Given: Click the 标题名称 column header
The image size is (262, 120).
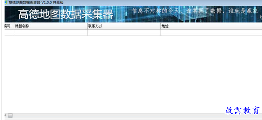Looking at the screenshot, I should (x=51, y=26).
